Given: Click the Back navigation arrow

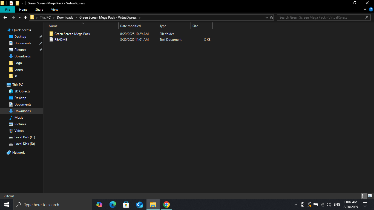Looking at the screenshot, I should click(5, 17).
